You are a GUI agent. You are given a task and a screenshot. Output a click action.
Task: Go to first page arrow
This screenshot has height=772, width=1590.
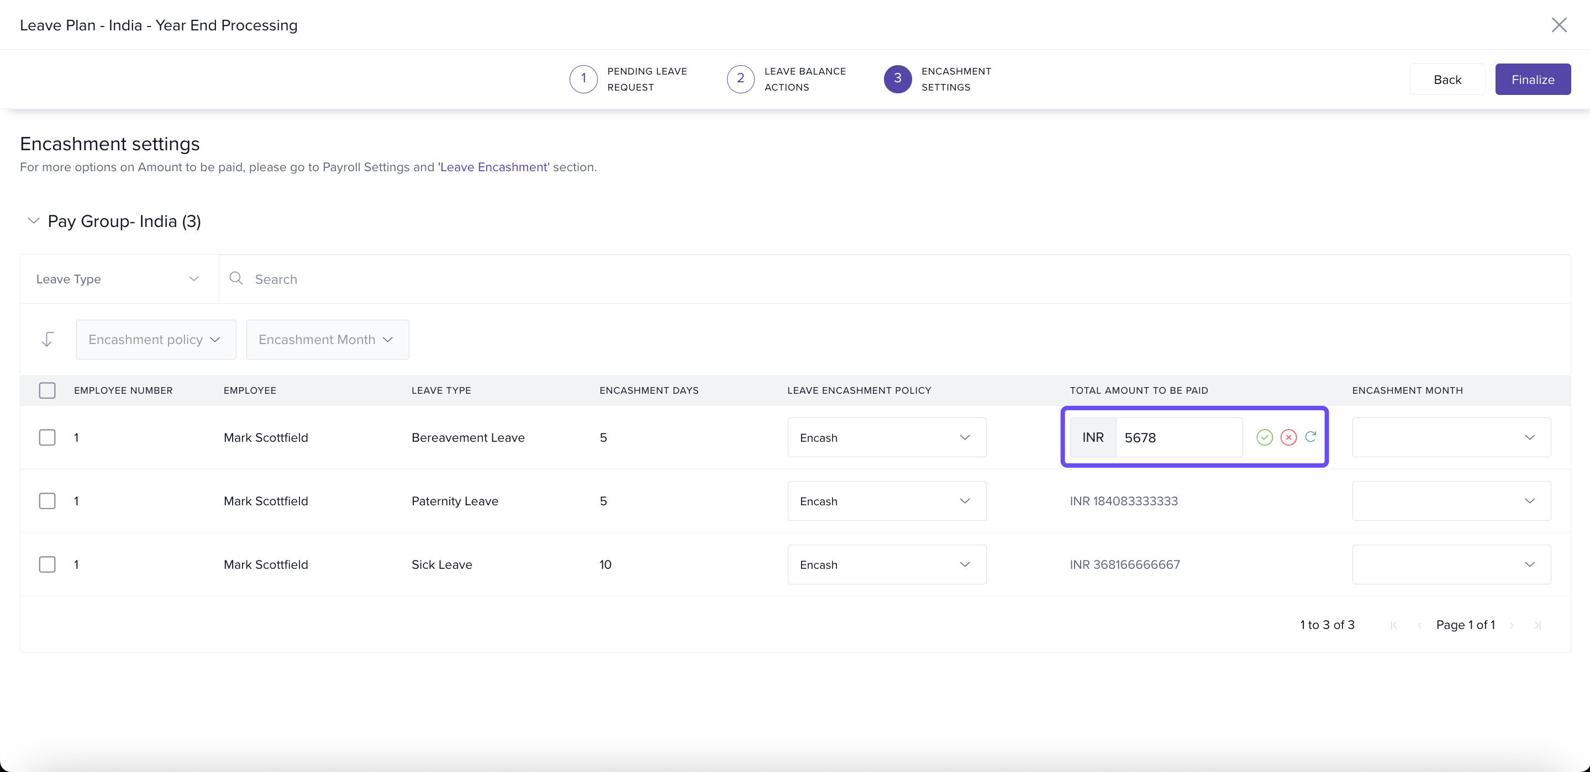(x=1393, y=625)
